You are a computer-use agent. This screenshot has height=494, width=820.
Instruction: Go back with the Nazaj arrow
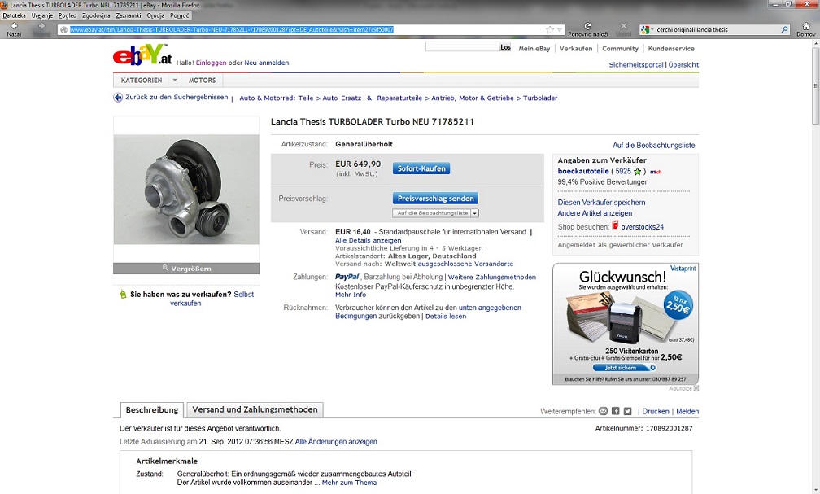tap(14, 26)
